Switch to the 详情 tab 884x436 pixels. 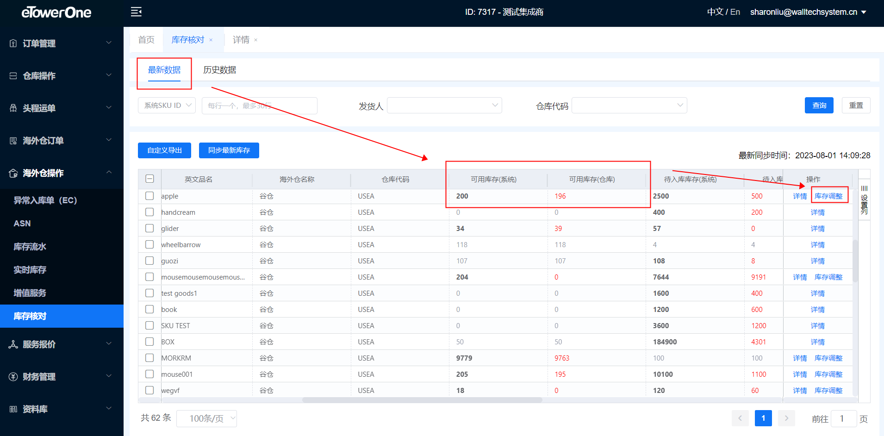tap(241, 40)
